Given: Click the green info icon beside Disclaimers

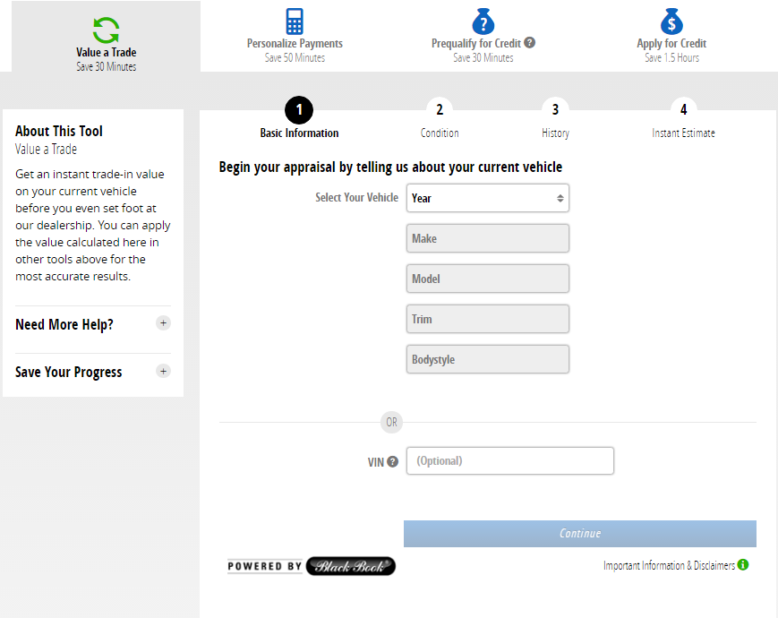Looking at the screenshot, I should pyautogui.click(x=743, y=565).
